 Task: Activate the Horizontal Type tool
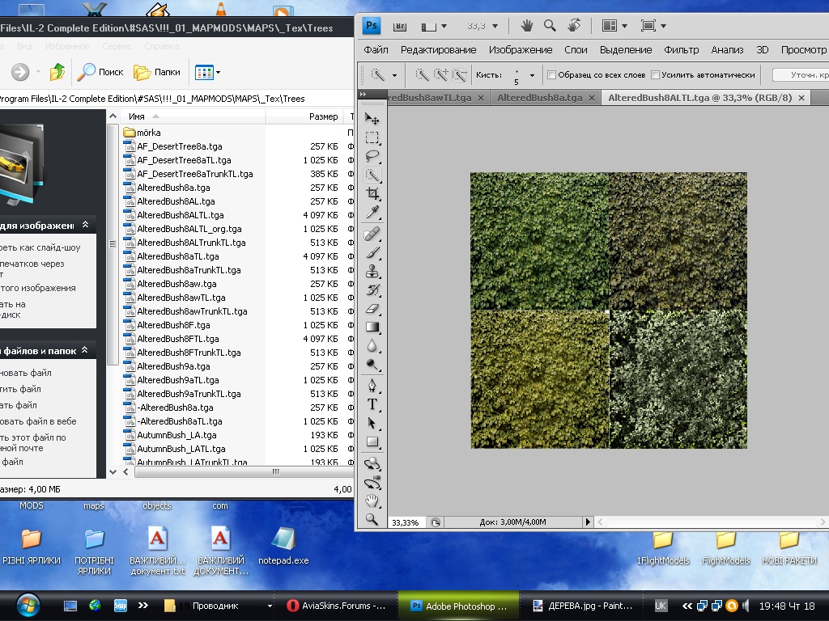(x=372, y=403)
